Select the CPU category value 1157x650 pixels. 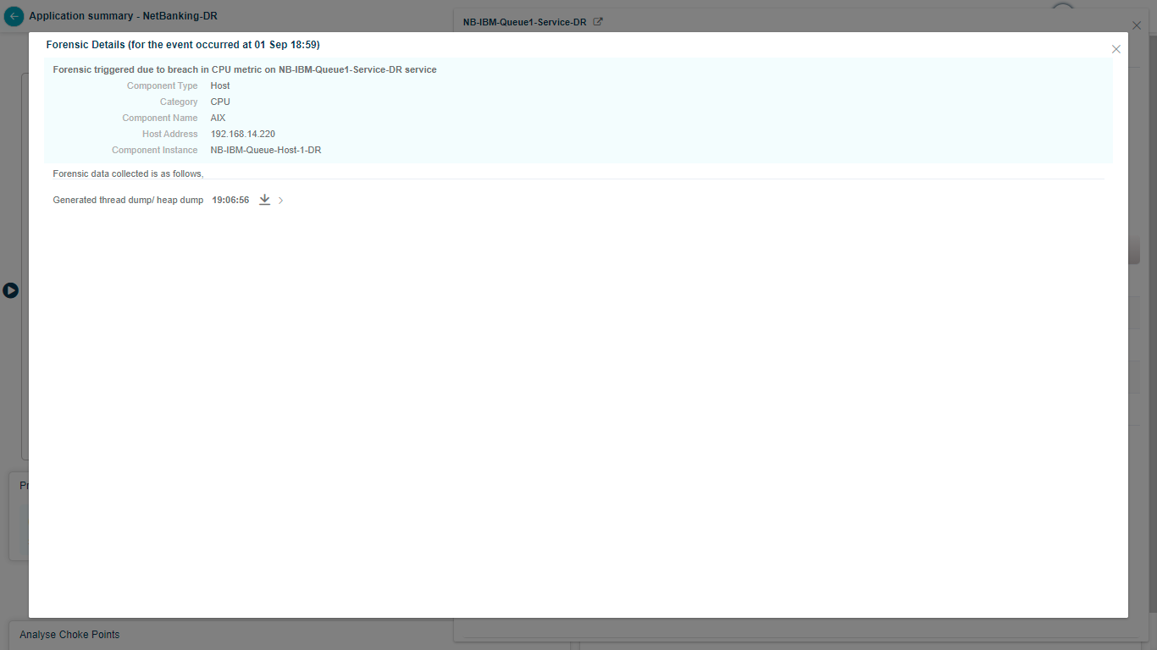click(x=220, y=102)
